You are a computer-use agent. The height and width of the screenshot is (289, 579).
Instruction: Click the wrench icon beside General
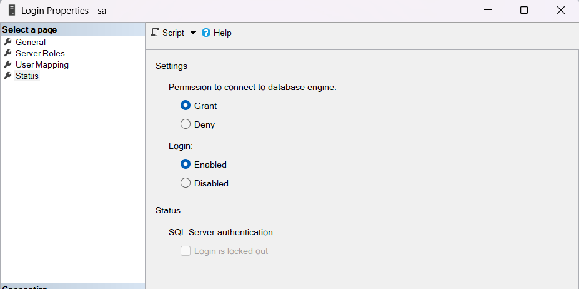click(x=8, y=42)
